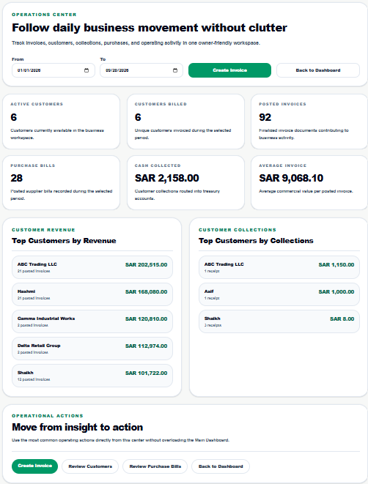Open the To date calendar picker icon
Image resolution: width=368 pixels, height=484 pixels.
click(175, 70)
